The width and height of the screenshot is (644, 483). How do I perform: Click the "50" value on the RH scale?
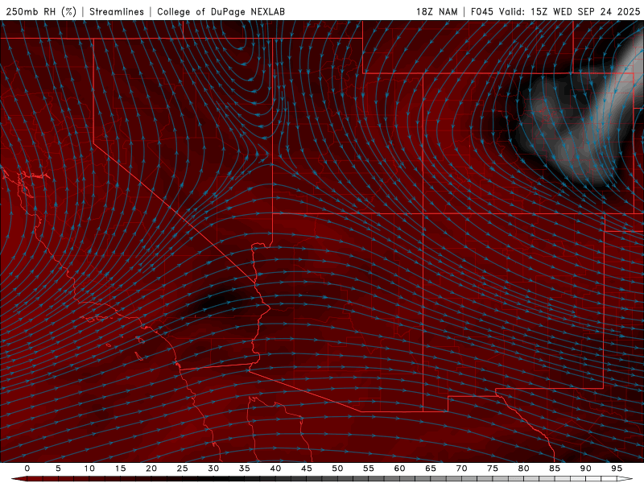coord(337,469)
